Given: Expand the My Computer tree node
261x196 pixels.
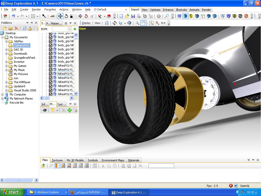Looking at the screenshot, I should pos(2,94).
